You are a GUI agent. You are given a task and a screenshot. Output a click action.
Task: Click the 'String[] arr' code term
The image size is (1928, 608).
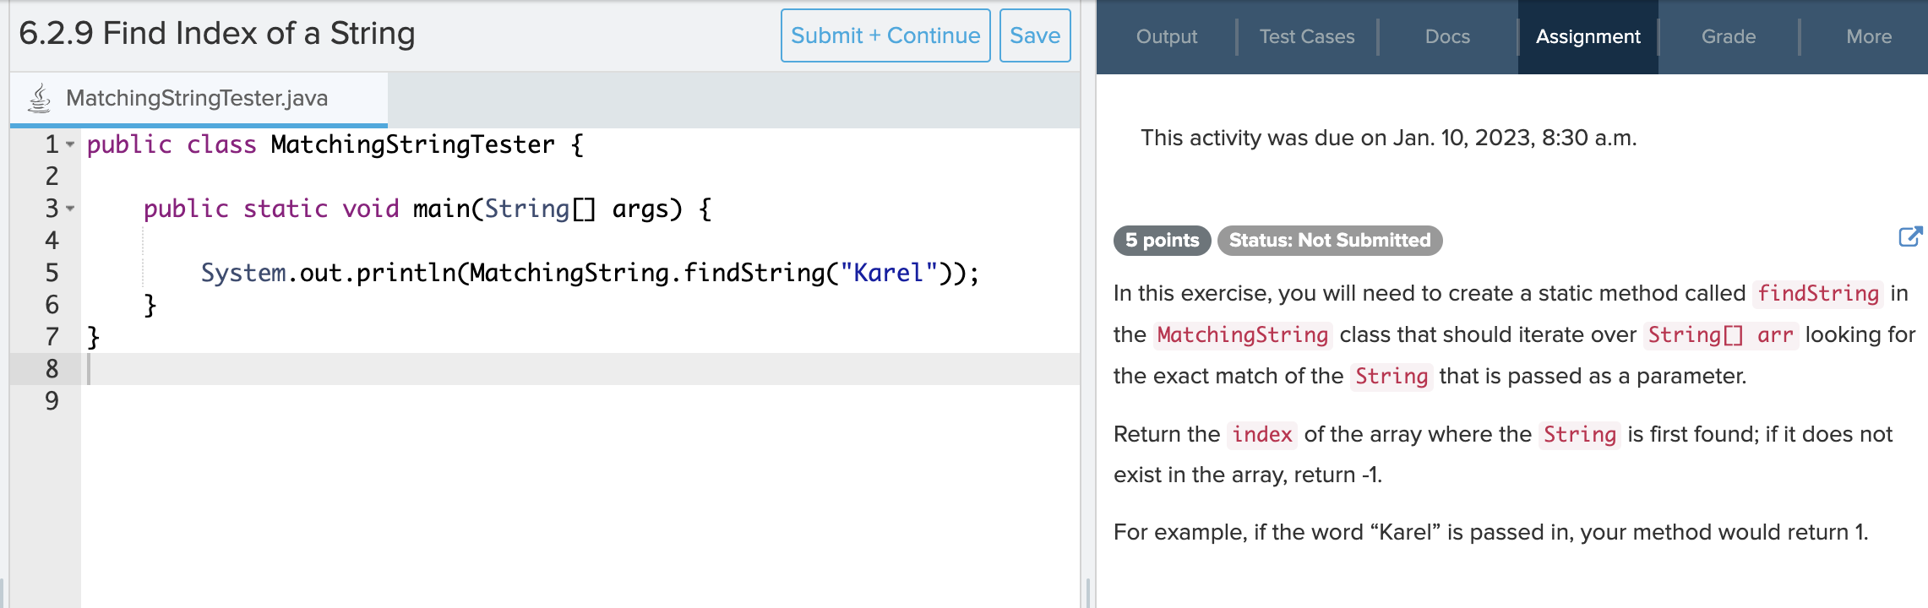coord(1720,334)
